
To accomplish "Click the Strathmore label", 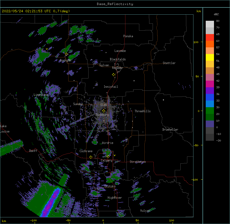I will point(138,162).
